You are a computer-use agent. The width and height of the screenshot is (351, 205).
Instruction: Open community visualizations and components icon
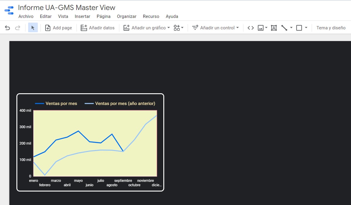[177, 28]
